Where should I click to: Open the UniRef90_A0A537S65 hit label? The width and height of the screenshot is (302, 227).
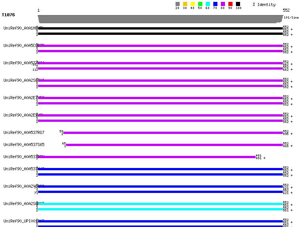[x=24, y=145]
